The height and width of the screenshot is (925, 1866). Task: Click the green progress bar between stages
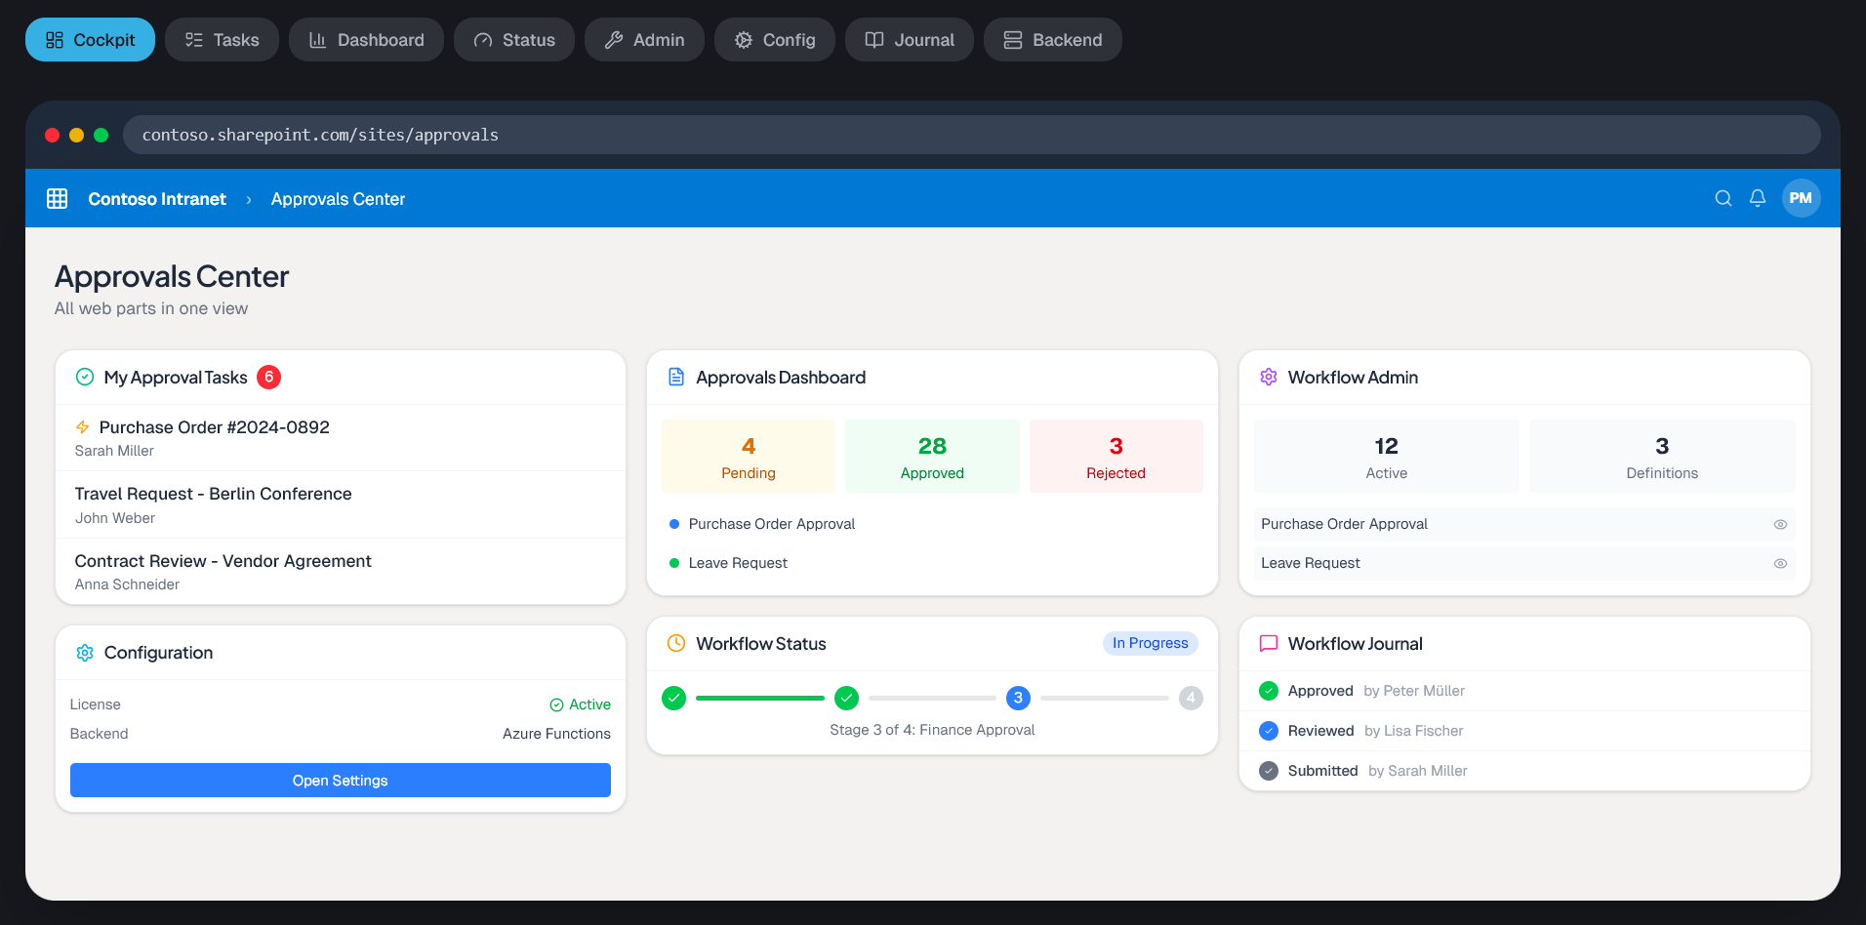click(x=760, y=698)
